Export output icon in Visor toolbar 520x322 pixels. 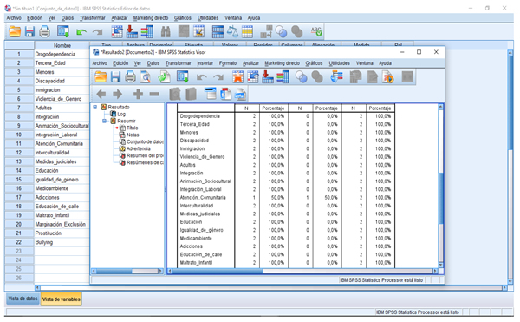(x=164, y=77)
